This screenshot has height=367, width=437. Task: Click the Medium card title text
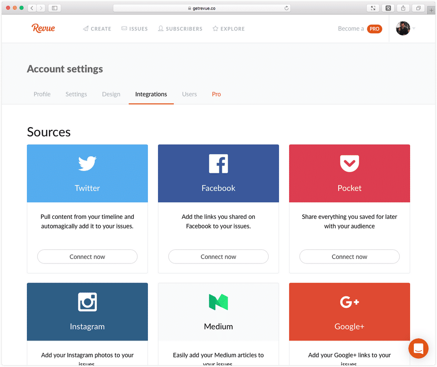pos(218,326)
